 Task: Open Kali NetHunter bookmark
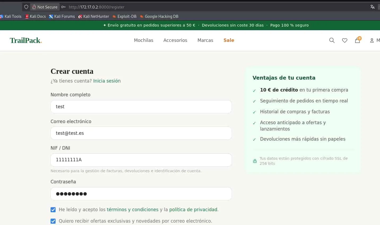click(x=93, y=16)
